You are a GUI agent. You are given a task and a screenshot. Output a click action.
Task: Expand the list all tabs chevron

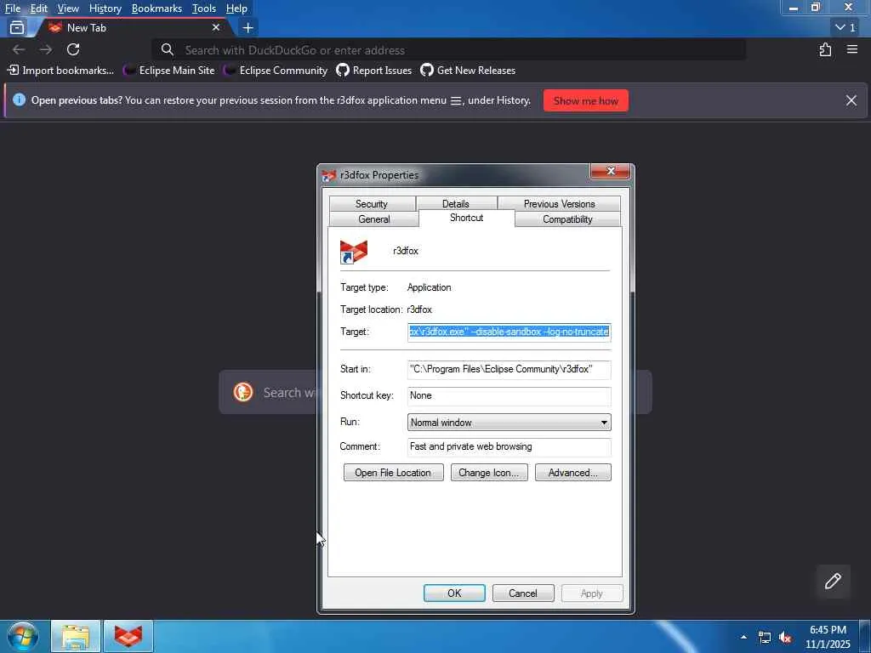846,27
